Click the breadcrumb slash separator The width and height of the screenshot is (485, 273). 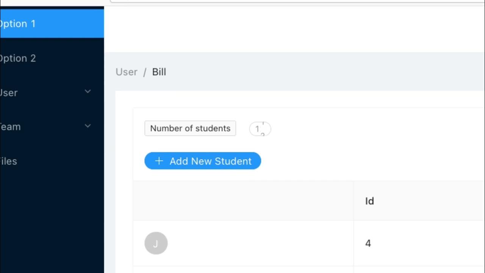point(145,72)
